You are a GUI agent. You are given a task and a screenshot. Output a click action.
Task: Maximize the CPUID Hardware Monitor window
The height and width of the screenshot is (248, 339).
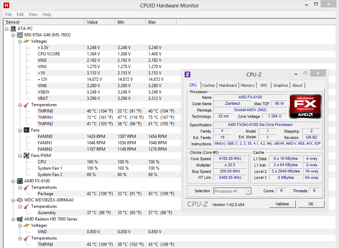316,4
